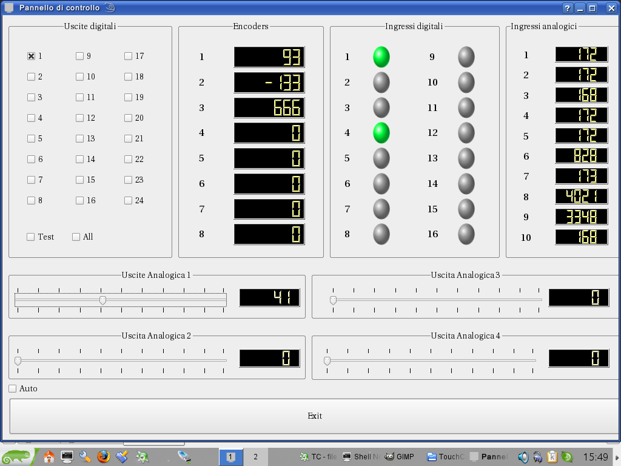Click digital input indicator 1 LED
This screenshot has height=466, width=621.
(381, 57)
